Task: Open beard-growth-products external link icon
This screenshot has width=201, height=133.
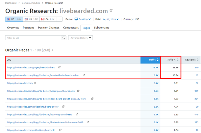Action: 78,91
